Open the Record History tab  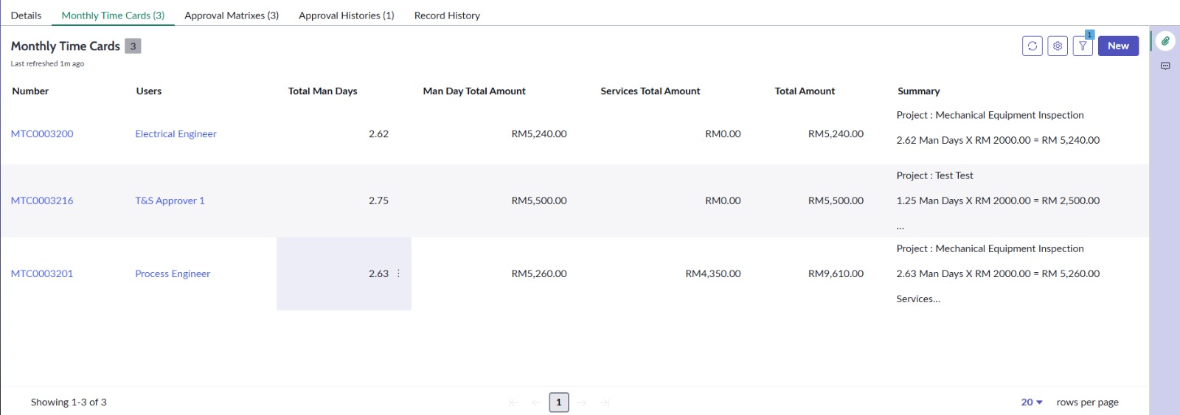pos(447,15)
